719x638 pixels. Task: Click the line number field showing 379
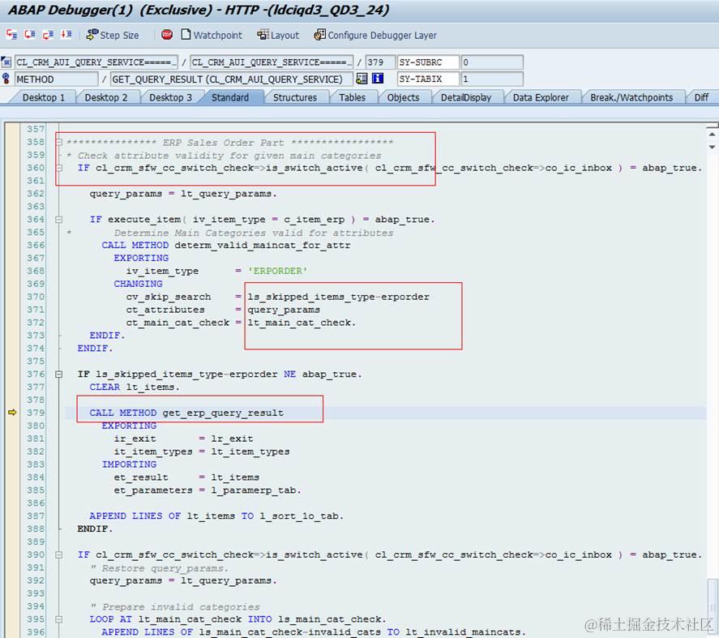(380, 62)
